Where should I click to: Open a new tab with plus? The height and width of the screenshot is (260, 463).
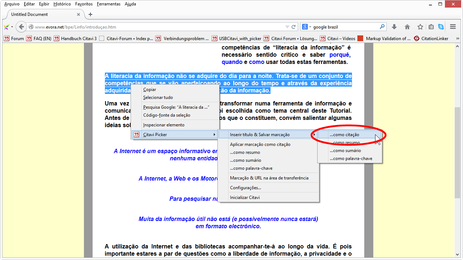pyautogui.click(x=90, y=14)
